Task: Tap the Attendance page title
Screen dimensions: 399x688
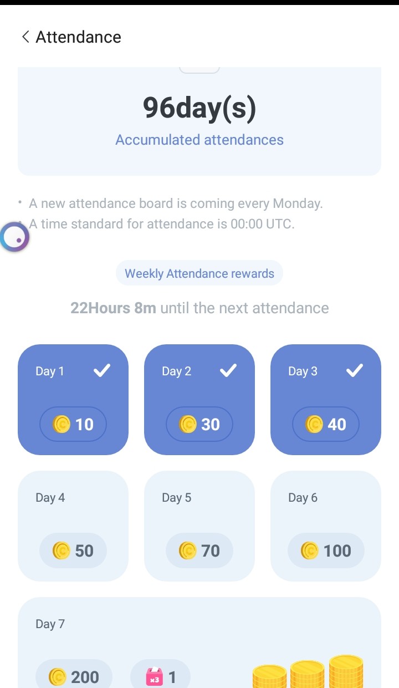Action: tap(78, 37)
